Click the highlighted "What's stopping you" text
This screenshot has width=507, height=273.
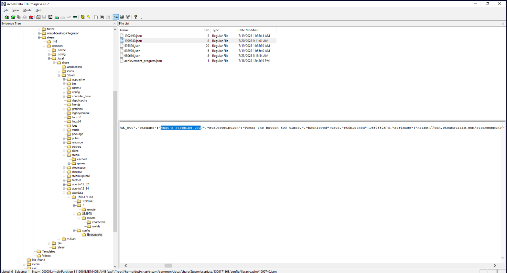tap(181, 128)
